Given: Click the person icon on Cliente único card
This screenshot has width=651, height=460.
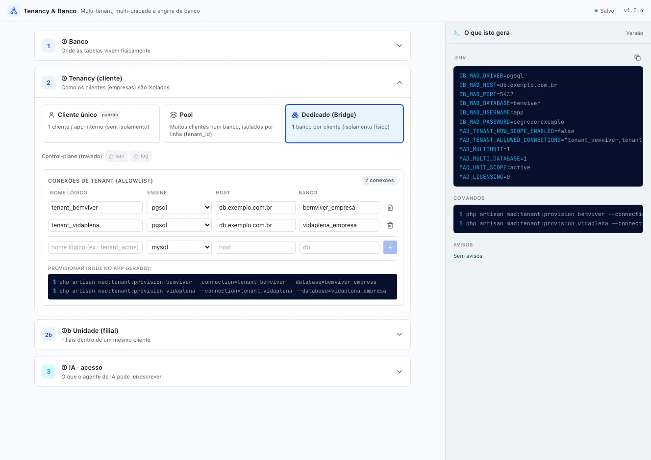Looking at the screenshot, I should coord(51,115).
